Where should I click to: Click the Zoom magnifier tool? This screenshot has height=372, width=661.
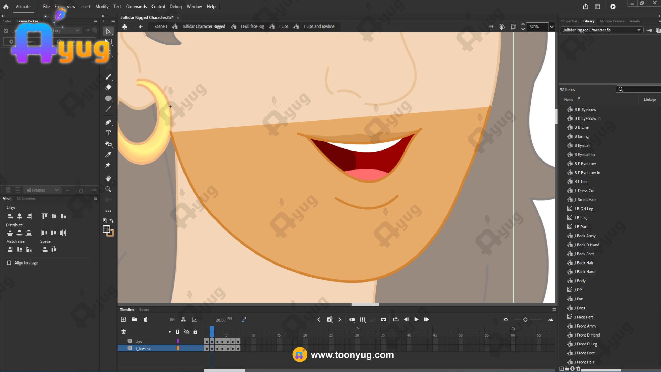pyautogui.click(x=108, y=189)
